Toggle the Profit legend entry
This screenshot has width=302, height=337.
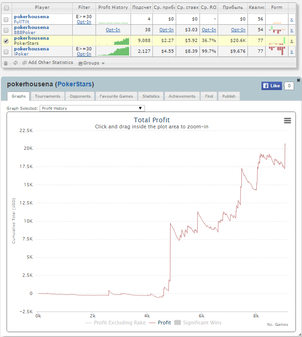[x=160, y=323]
